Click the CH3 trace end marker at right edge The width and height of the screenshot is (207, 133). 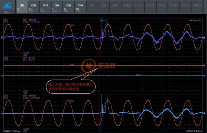tap(204, 65)
